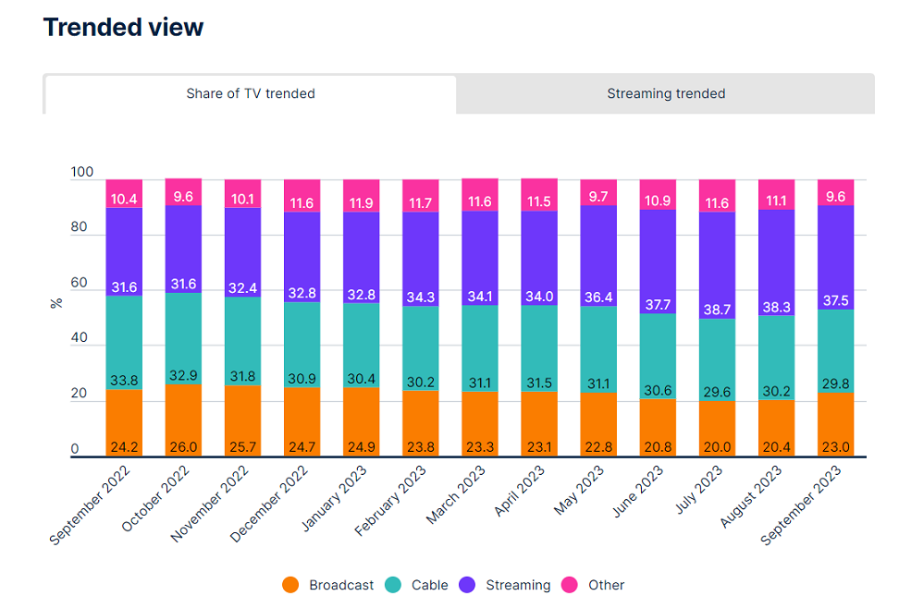Click September 2022 broadcast segment 24.2
The width and height of the screenshot is (899, 608).
pyautogui.click(x=124, y=423)
